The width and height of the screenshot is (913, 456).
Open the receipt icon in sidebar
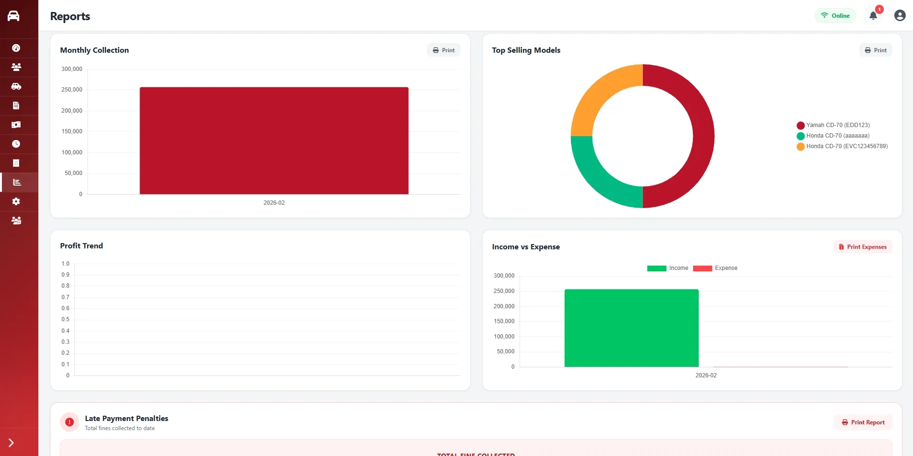(16, 163)
